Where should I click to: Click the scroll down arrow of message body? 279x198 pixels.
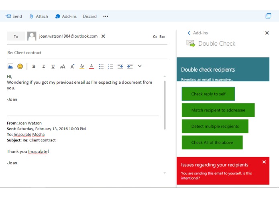[165, 173]
